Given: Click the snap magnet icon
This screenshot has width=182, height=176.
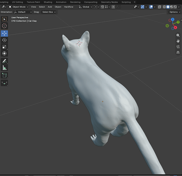Looking at the screenshot, I should pos(102,7).
